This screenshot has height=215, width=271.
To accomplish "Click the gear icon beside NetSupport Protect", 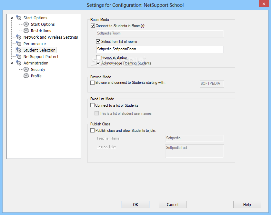I will coord(19,56).
